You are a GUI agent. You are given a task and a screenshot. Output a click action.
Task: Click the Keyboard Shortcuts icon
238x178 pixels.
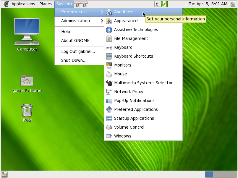coord(109,56)
